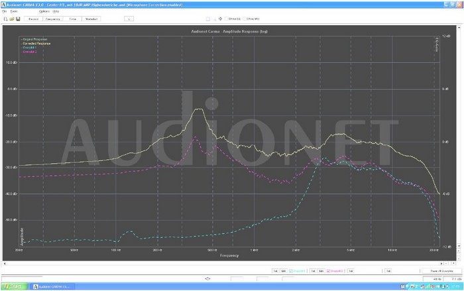Click the 500 Hz axis tick label

click(x=212, y=250)
